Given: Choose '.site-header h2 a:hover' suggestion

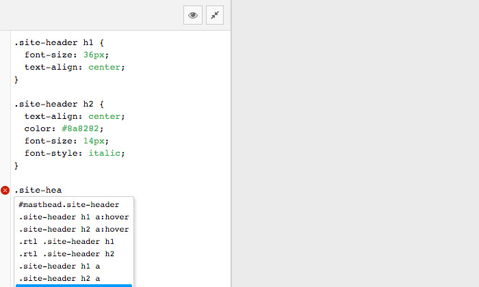Looking at the screenshot, I should pos(74,229).
